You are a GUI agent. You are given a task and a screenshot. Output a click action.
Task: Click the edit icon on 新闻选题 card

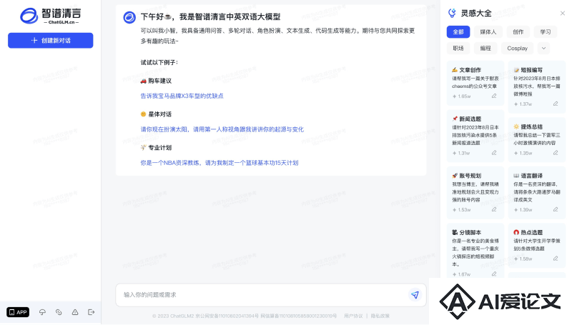[494, 153]
